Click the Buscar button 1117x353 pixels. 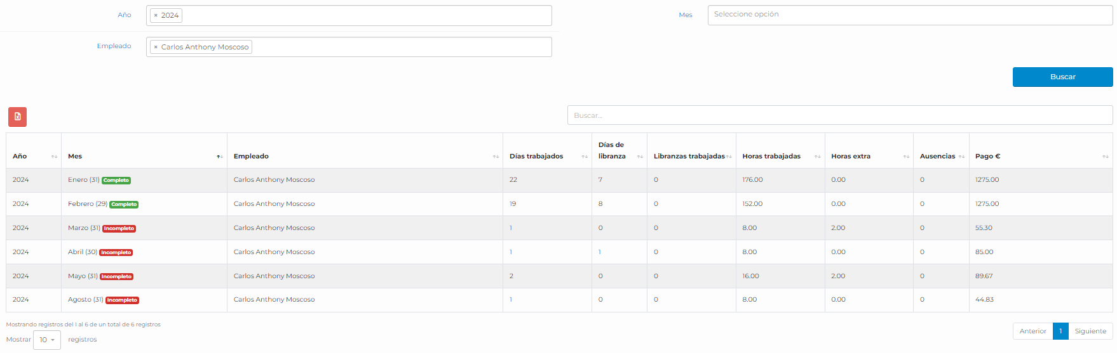tap(1062, 77)
